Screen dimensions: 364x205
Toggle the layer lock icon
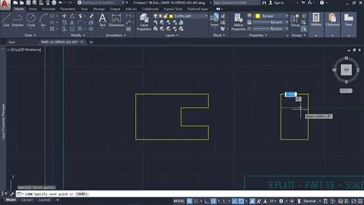[x=166, y=16]
